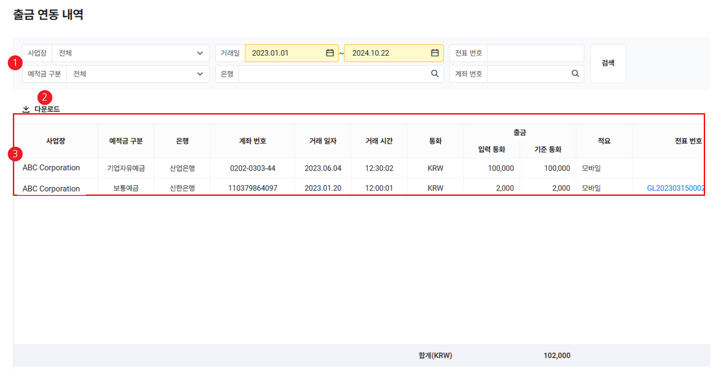Viewport: 711px width, 369px height.
Task: Select the 산업은행 transaction row
Action: tap(182, 168)
